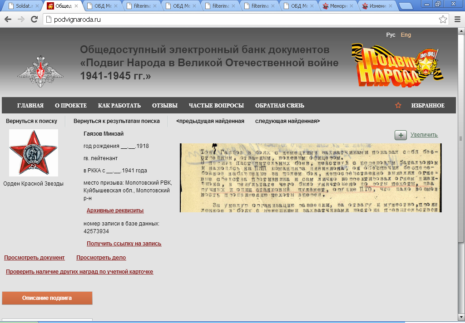Open the Order of the Red Star image
Image resolution: width=465 pixels, height=323 pixels.
pos(34,153)
